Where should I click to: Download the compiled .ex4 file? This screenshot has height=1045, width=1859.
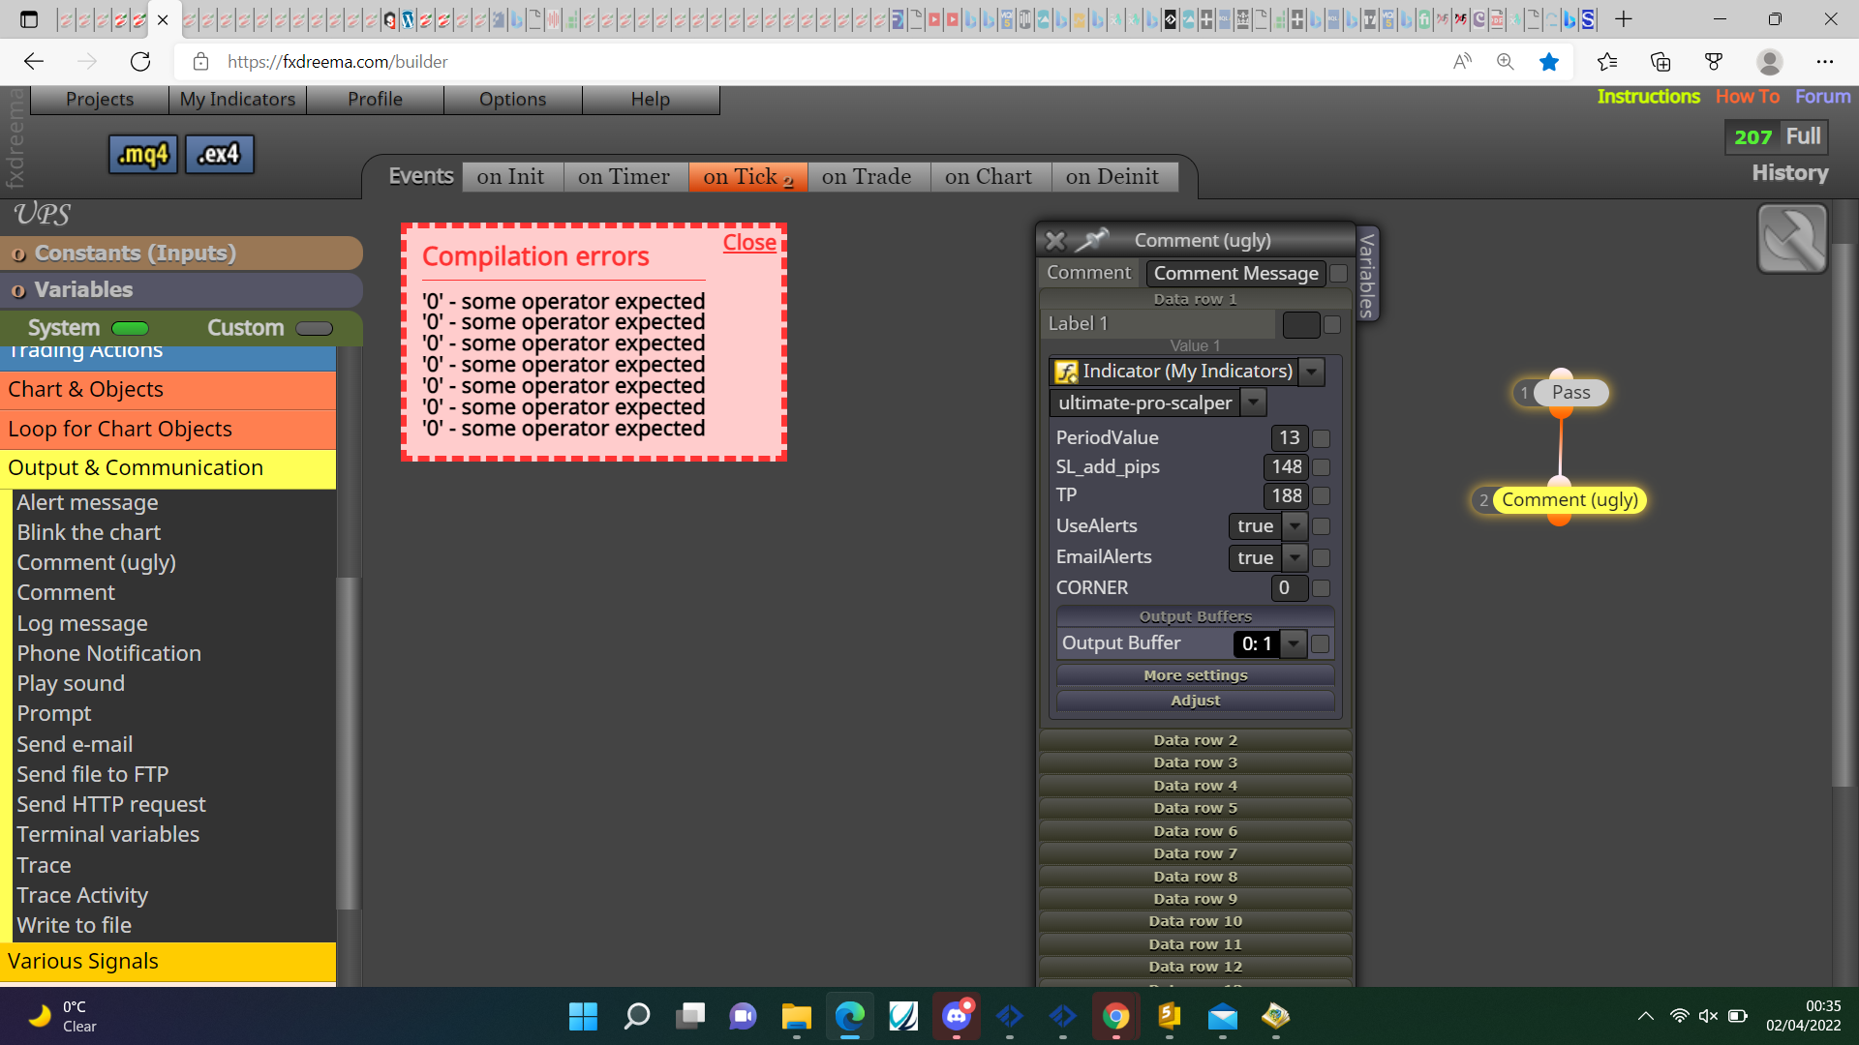(220, 154)
